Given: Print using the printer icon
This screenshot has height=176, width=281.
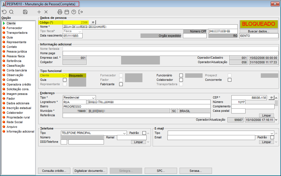Looking at the screenshot, I should coord(60,12).
